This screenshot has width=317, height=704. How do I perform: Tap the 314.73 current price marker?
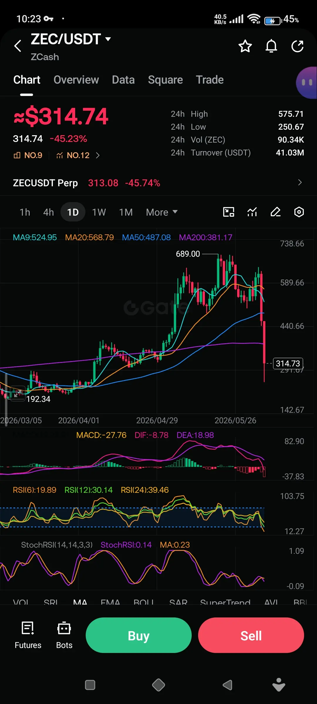pos(288,363)
